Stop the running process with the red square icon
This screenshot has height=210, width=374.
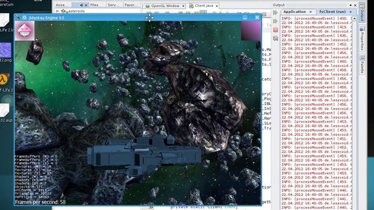275,30
